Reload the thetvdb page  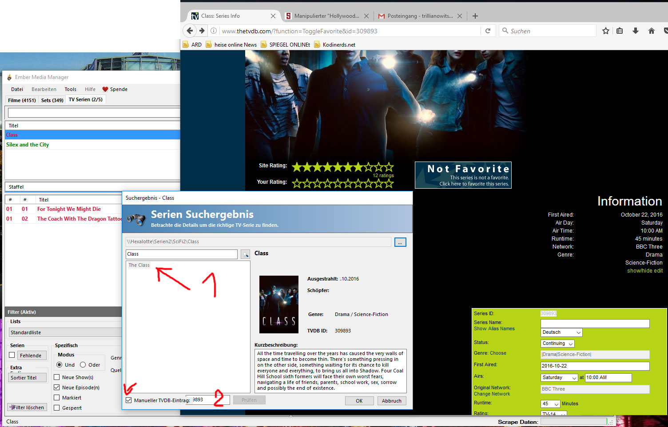(488, 31)
